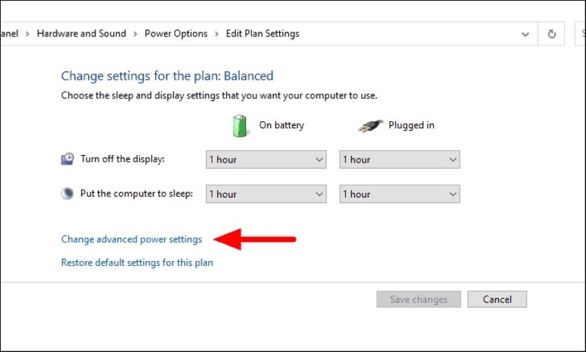Expand Plugged in sleep timeout dropdown

coord(400,194)
